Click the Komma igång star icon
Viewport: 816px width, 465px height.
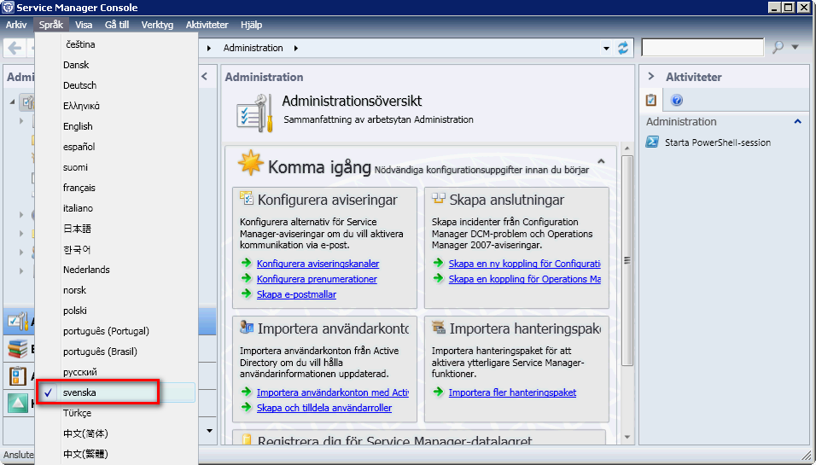click(x=250, y=163)
